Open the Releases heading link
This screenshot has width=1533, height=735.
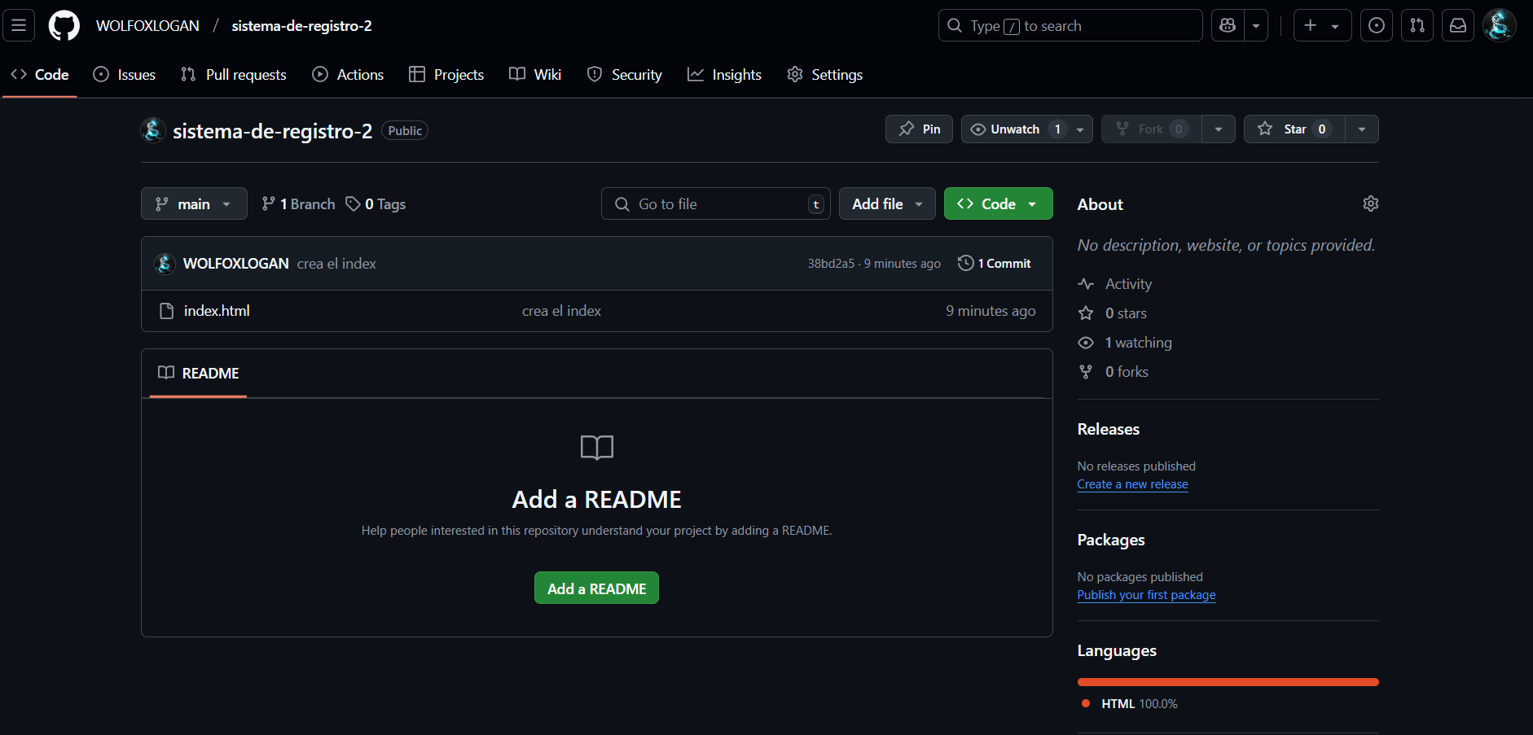coord(1109,429)
